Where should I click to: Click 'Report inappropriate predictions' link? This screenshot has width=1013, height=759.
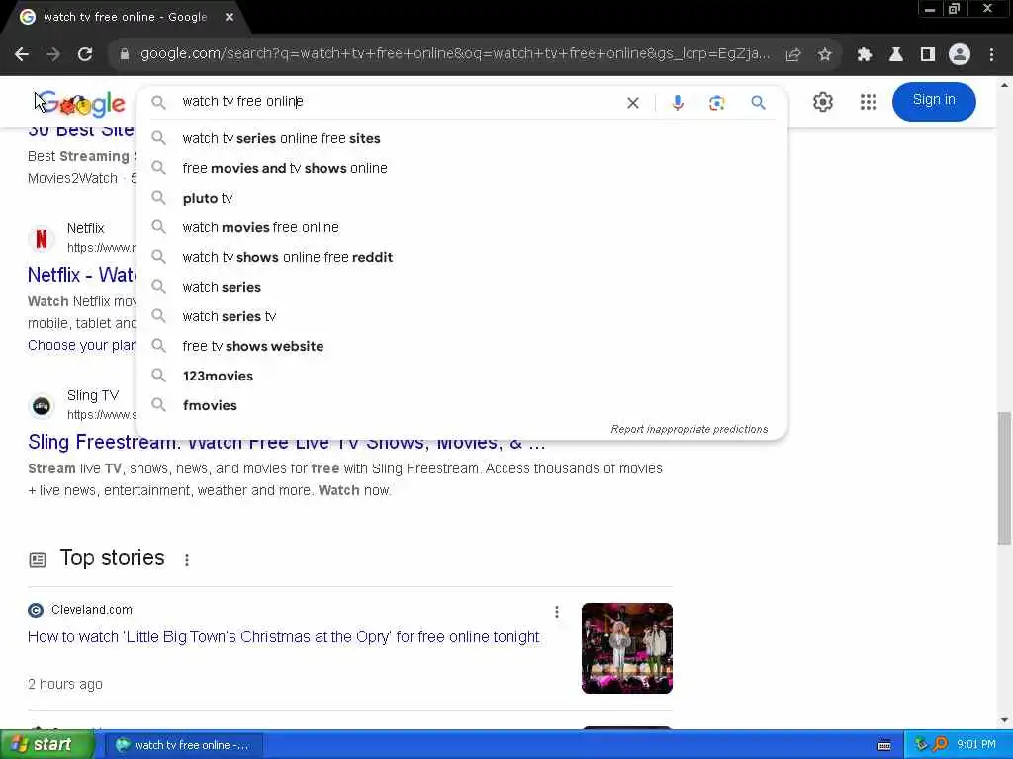pyautogui.click(x=690, y=429)
